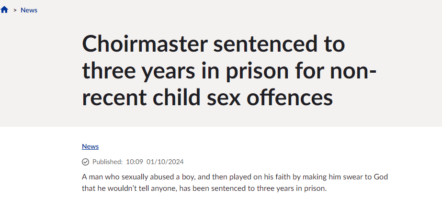
Task: Click the "Published:" label
Action: (x=107, y=162)
